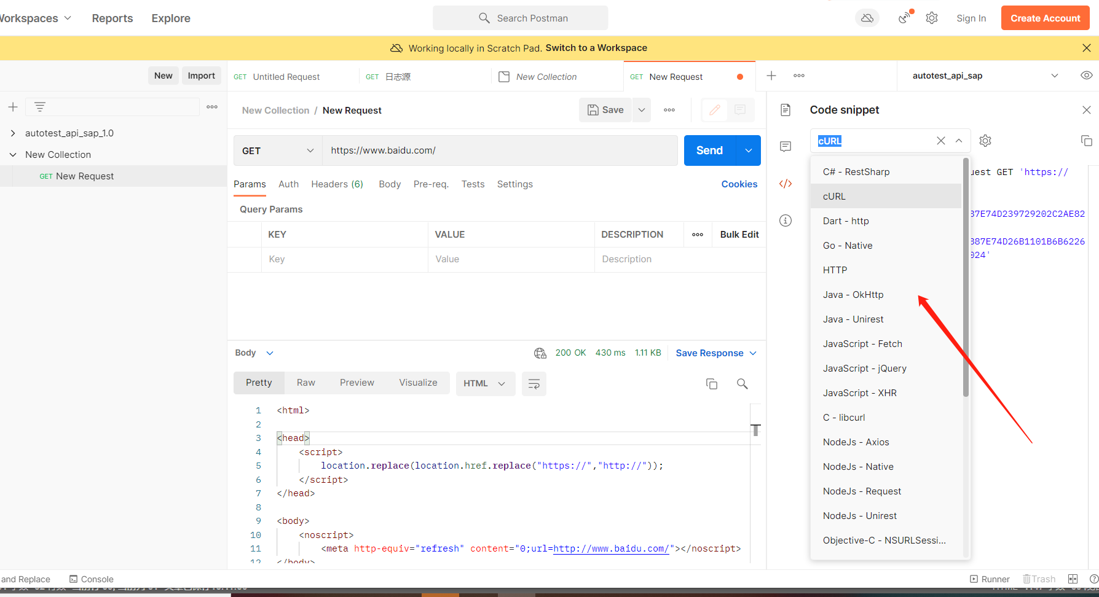The width and height of the screenshot is (1099, 597).
Task: Open the Workspaces dropdown
Action: (35, 18)
